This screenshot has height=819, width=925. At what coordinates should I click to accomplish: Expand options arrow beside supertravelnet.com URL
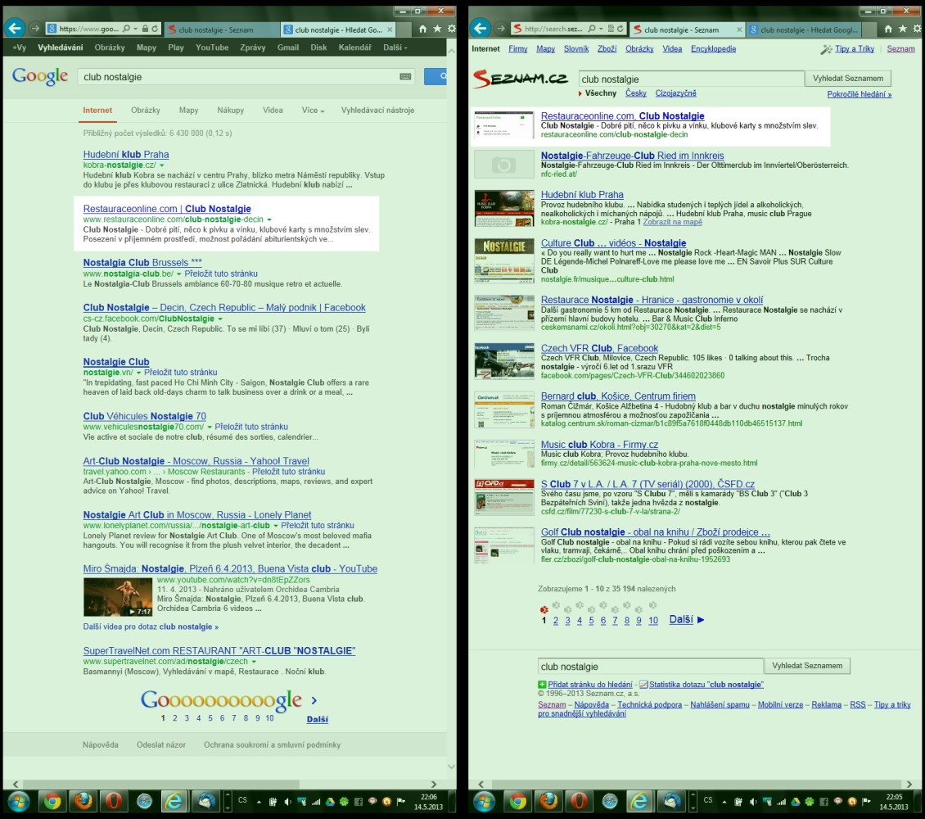254,662
